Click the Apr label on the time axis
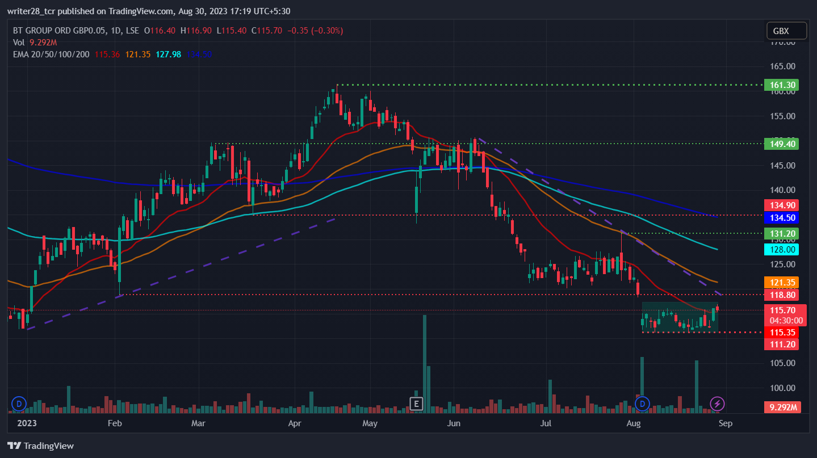The height and width of the screenshot is (458, 817). tap(294, 423)
